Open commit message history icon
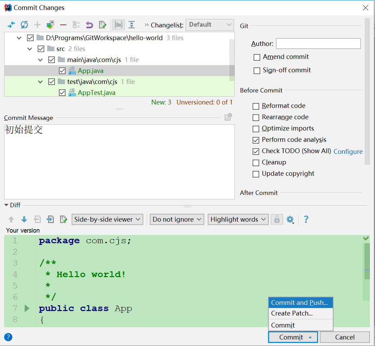Viewport: 375px width, 346px height. pyautogui.click(x=228, y=117)
